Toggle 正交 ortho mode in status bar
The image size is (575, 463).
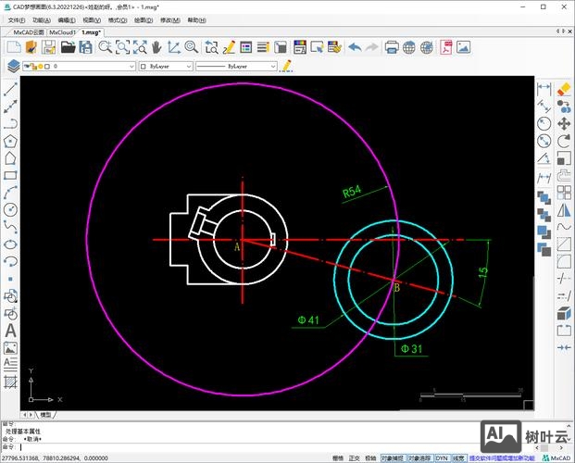coord(354,457)
